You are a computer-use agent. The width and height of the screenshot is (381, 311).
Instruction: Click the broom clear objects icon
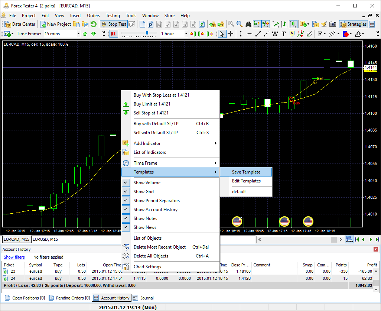pos(324,24)
